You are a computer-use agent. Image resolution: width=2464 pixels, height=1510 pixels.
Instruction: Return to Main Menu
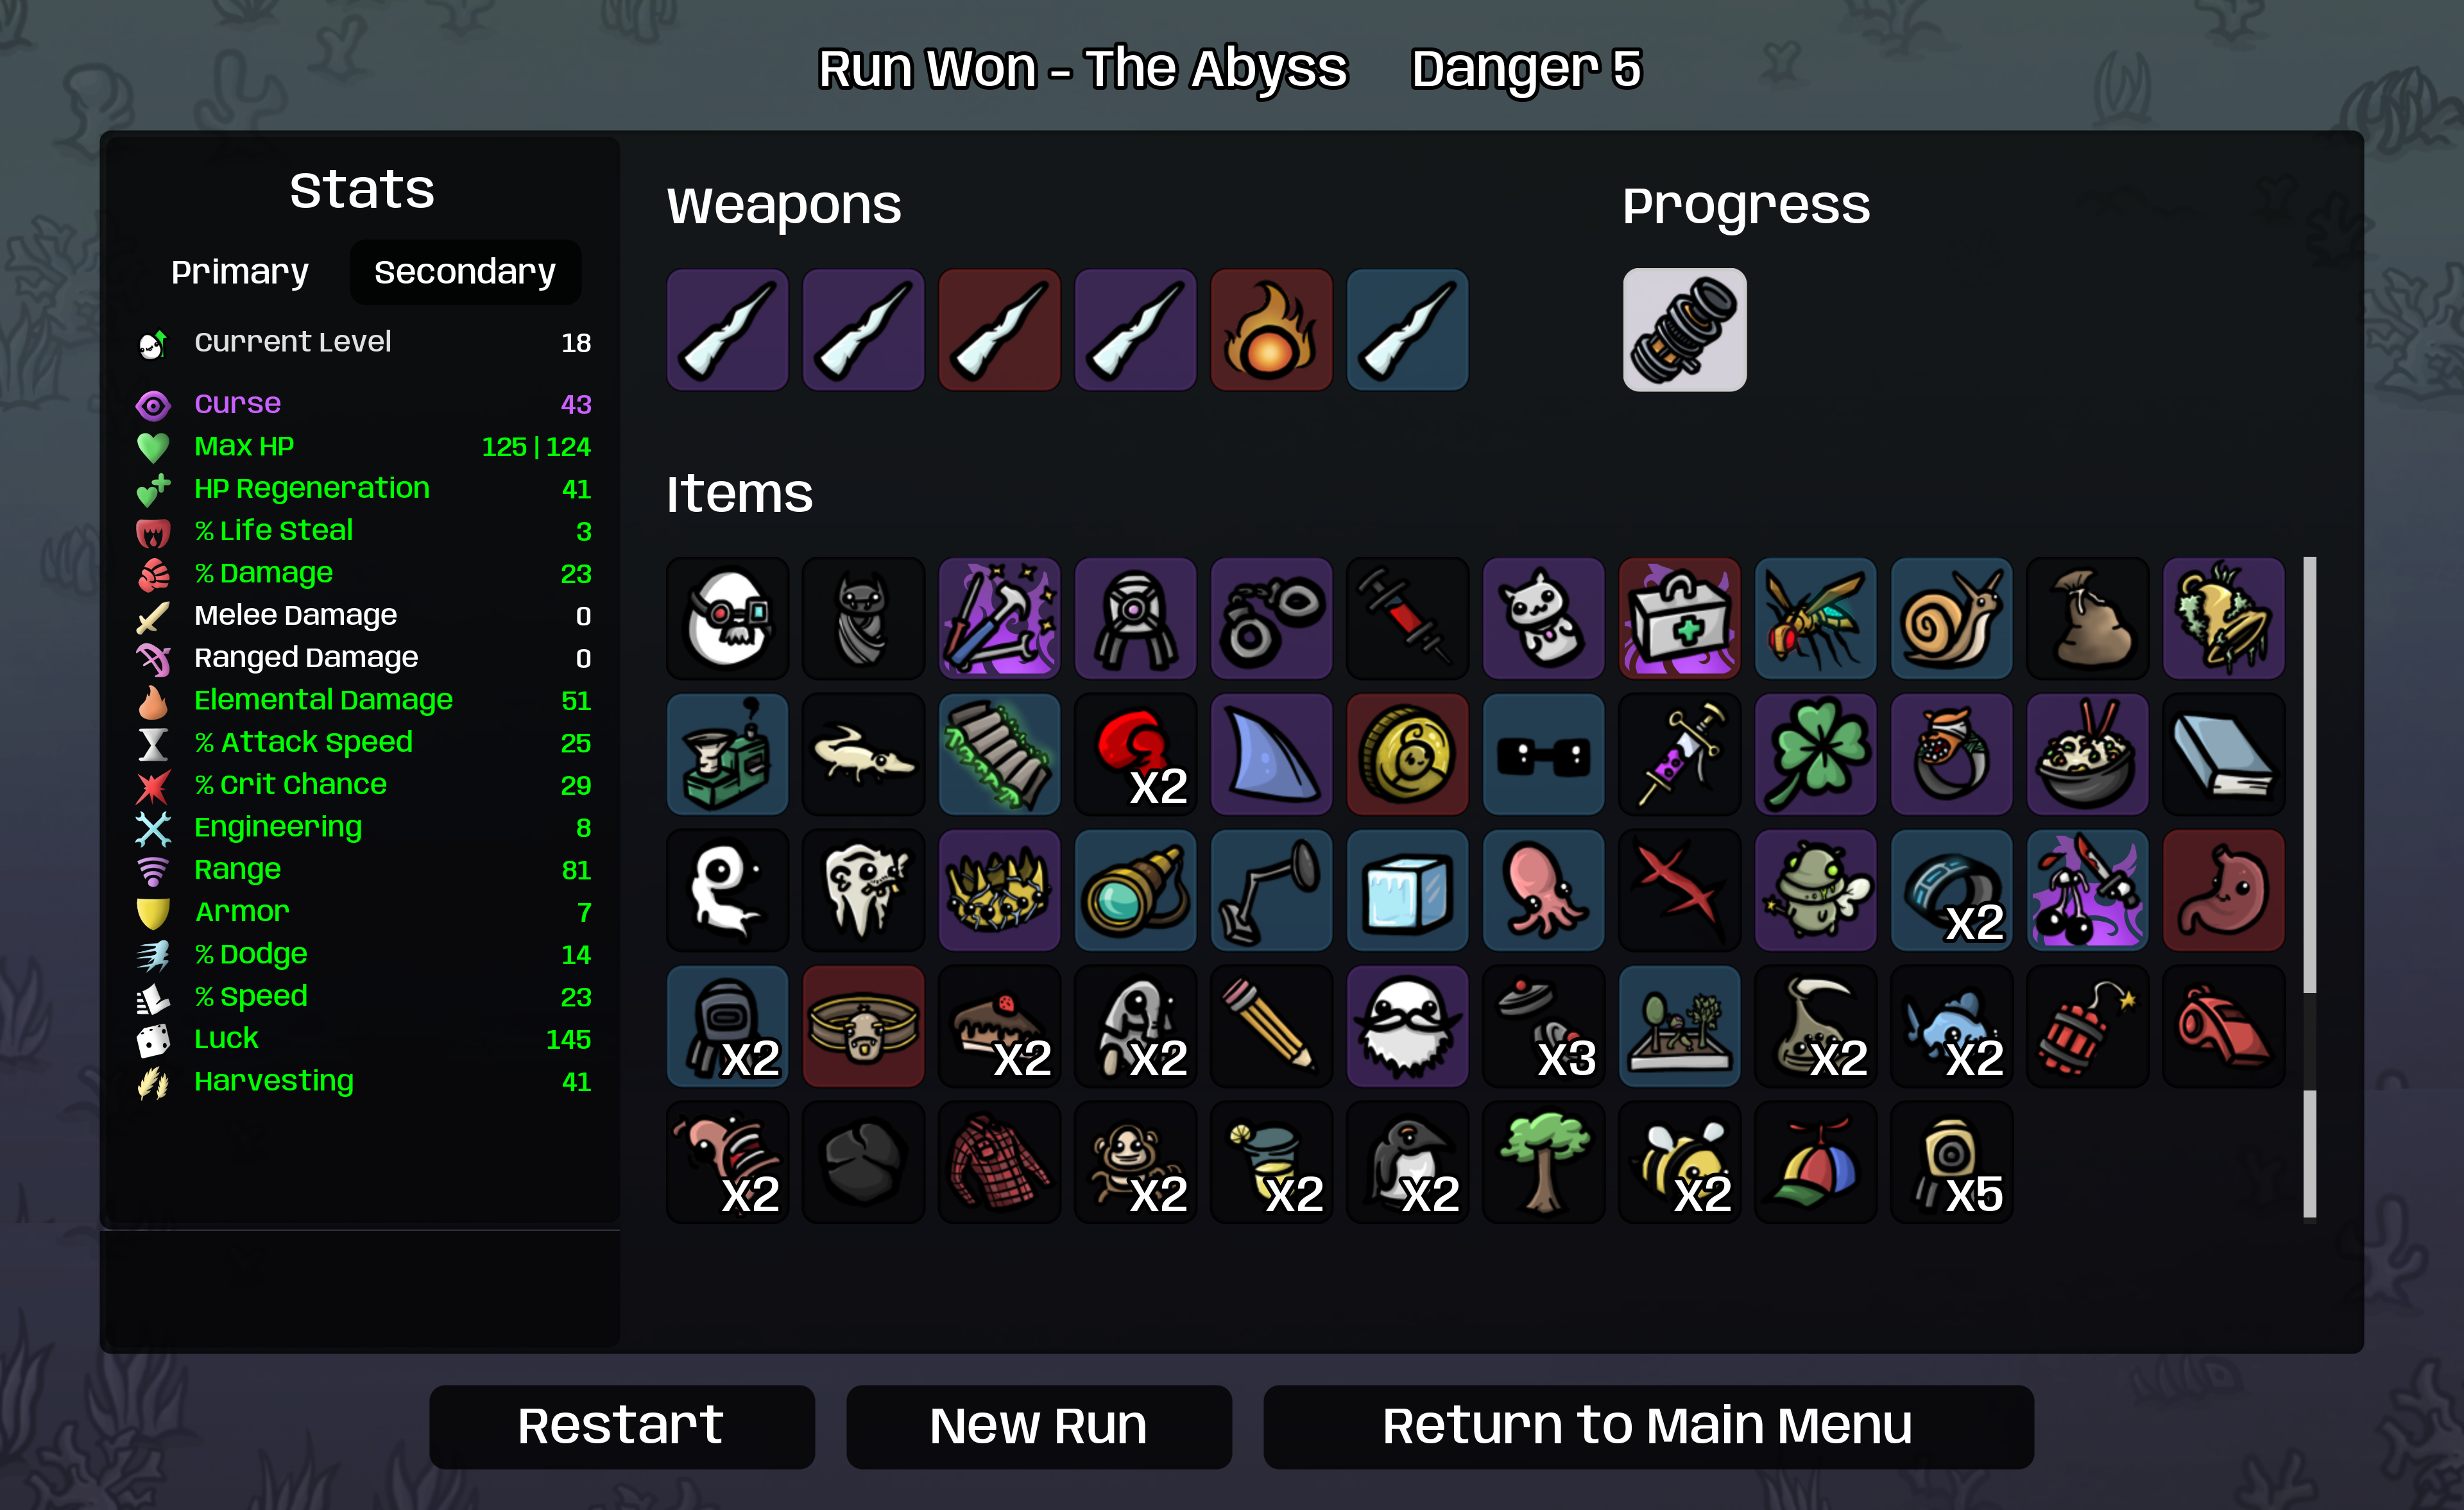(x=1648, y=1426)
